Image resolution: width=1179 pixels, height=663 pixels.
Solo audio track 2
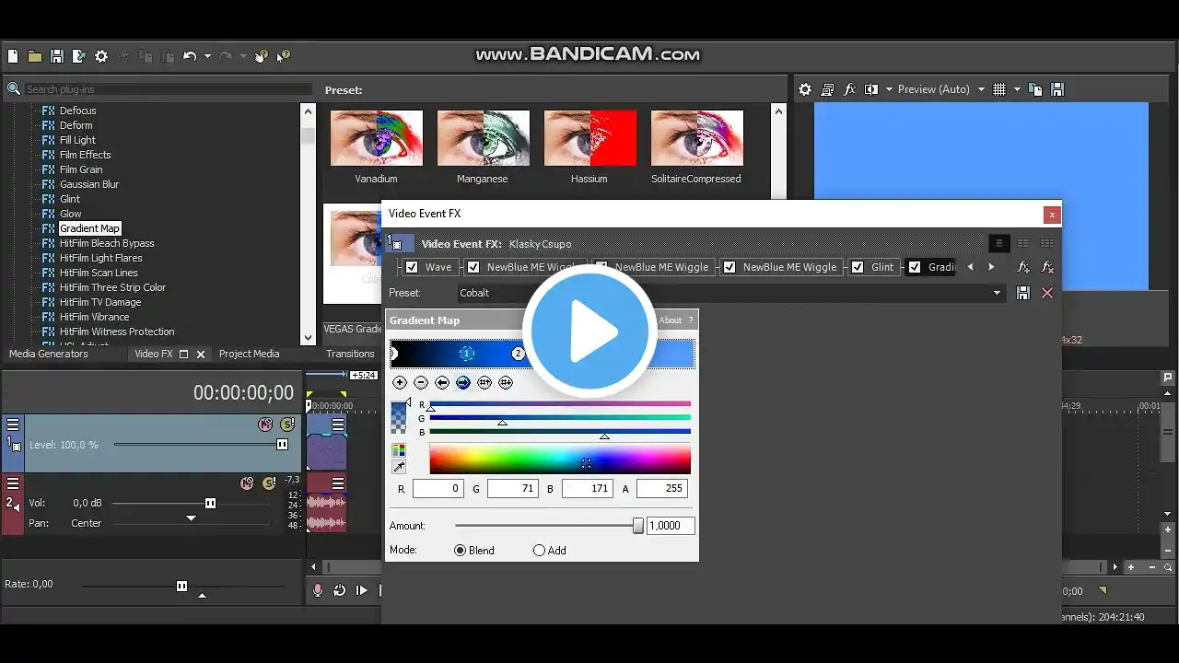pyautogui.click(x=269, y=483)
